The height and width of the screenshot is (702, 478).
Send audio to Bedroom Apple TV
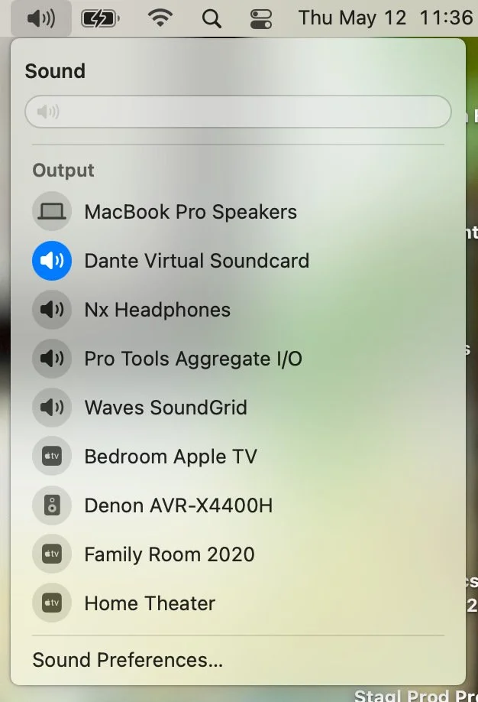171,457
